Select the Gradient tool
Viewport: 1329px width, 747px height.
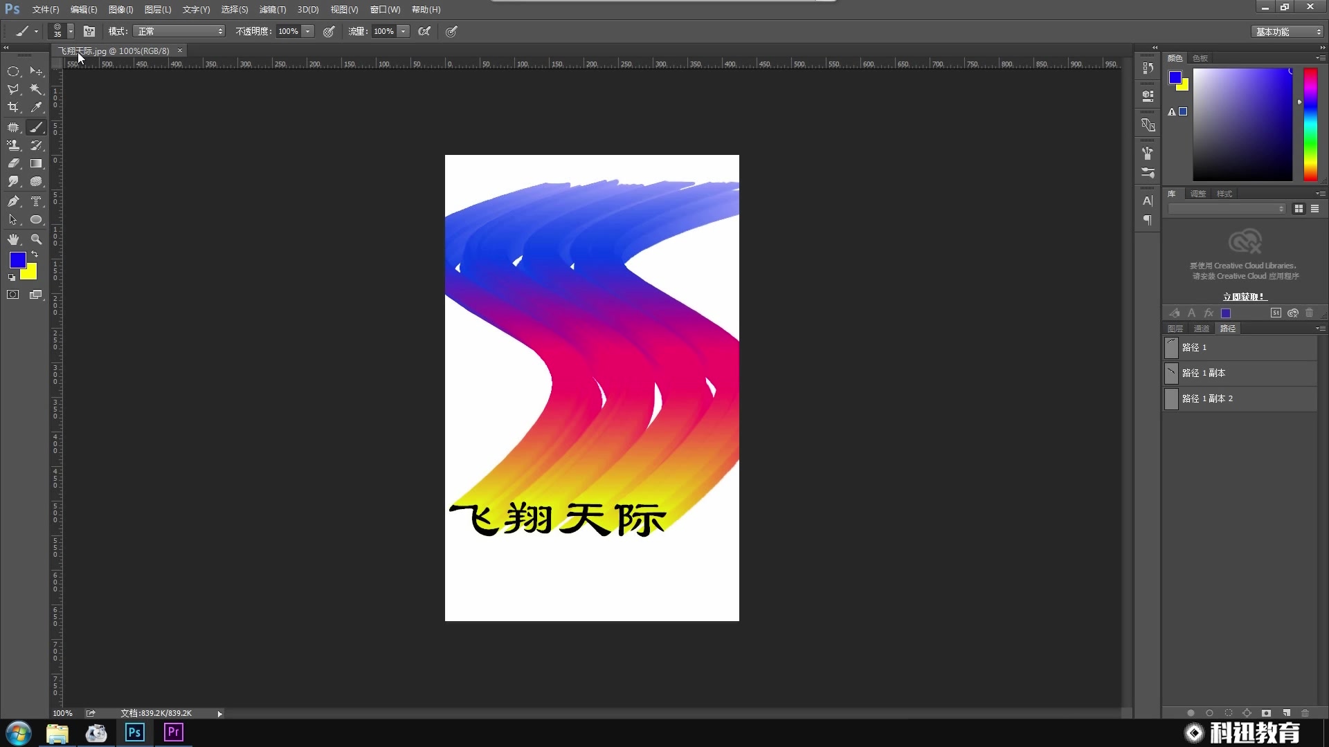(36, 163)
